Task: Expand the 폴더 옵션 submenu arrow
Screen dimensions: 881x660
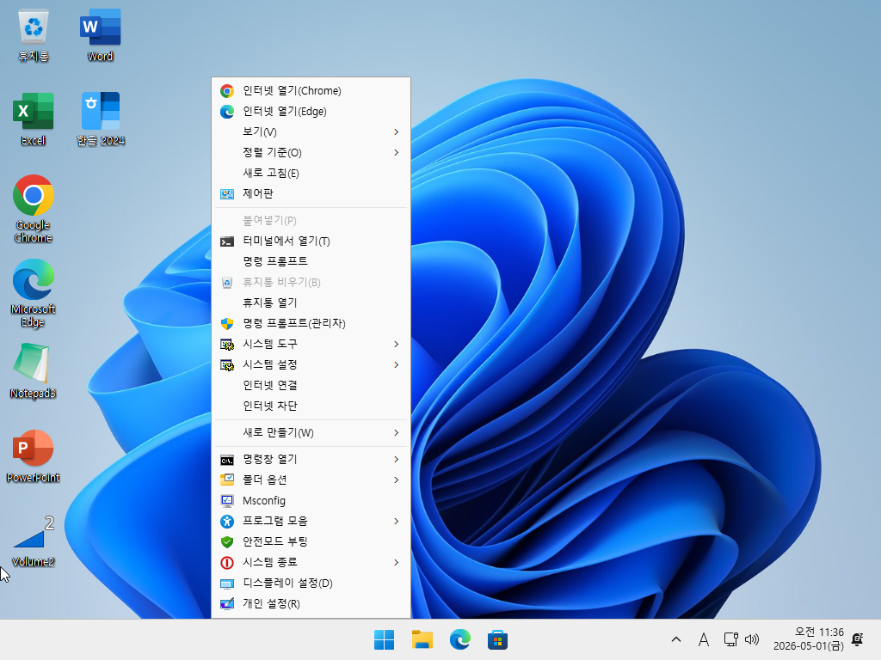Action: (397, 480)
